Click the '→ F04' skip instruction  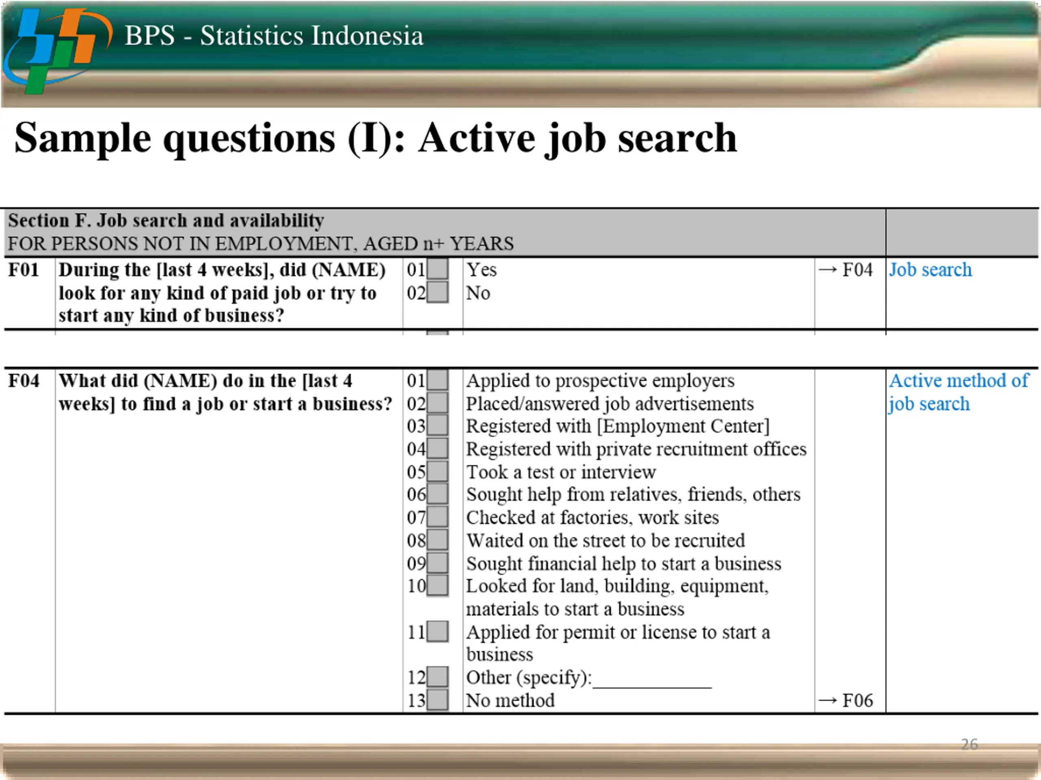pos(845,270)
